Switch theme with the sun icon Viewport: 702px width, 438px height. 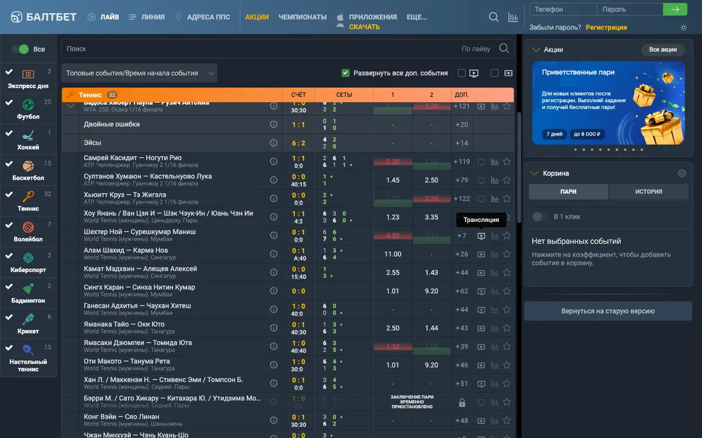[684, 27]
